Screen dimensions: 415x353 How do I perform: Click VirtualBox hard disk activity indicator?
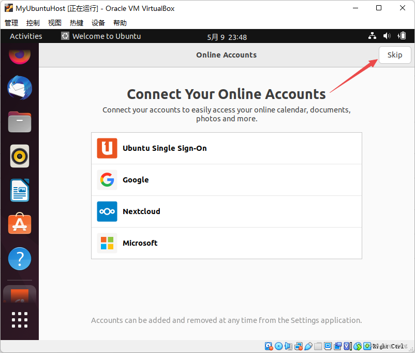(x=269, y=346)
